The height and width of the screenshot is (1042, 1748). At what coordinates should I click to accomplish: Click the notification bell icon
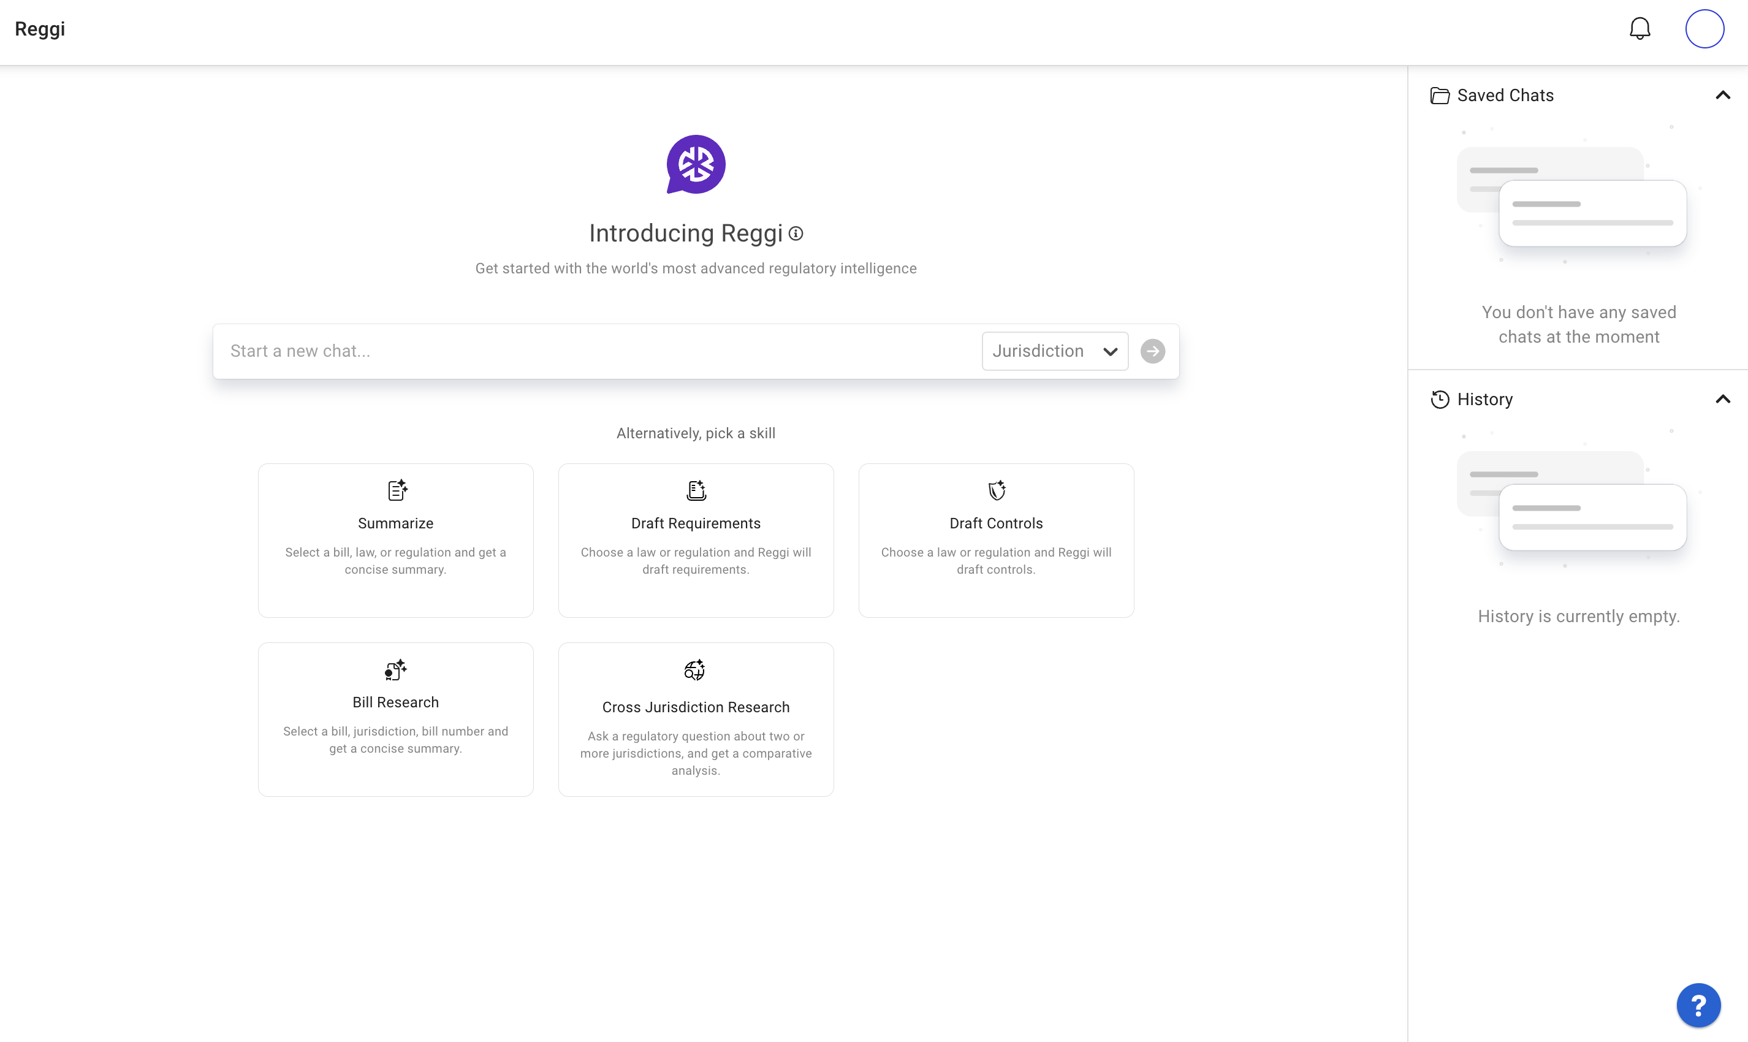tap(1639, 29)
